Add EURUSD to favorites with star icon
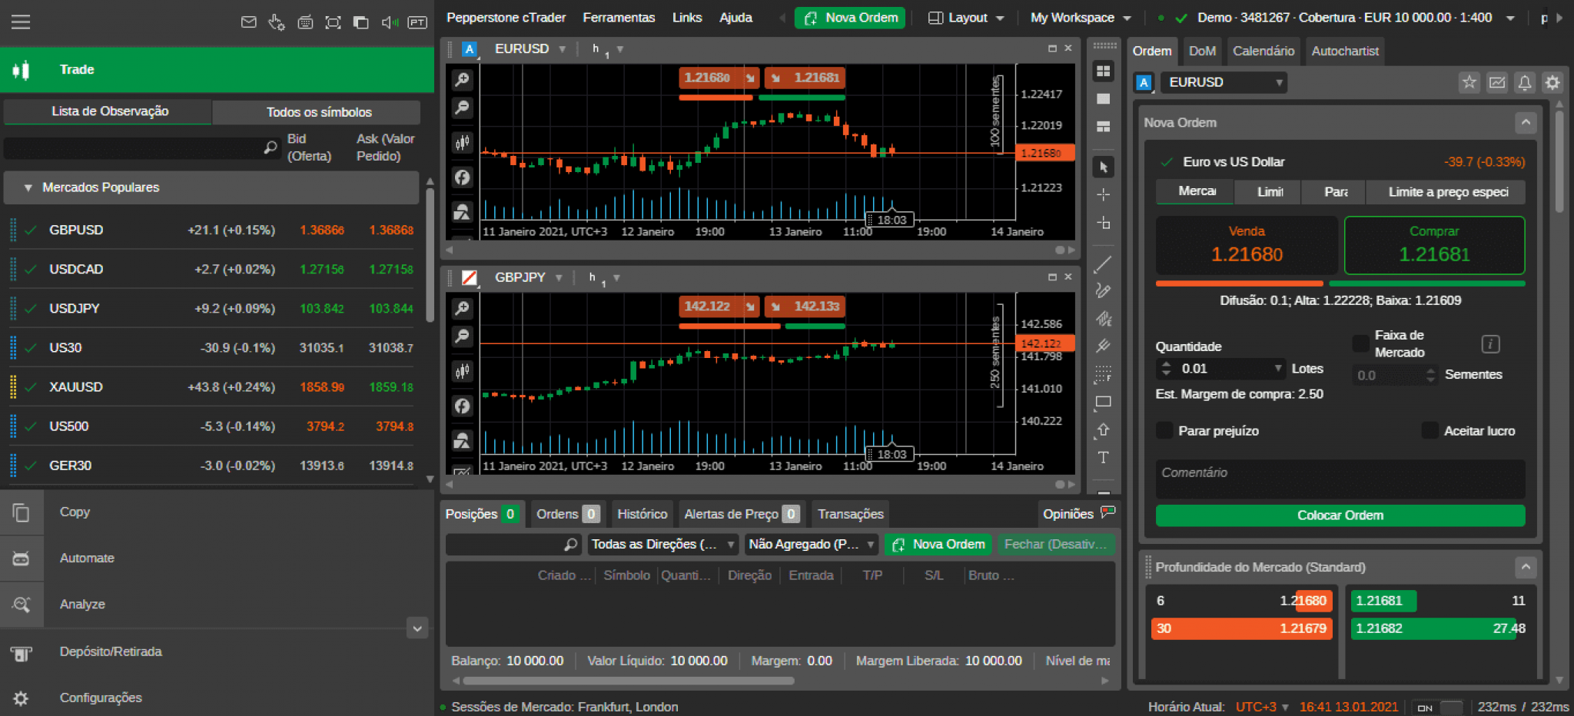1574x716 pixels. [1469, 82]
